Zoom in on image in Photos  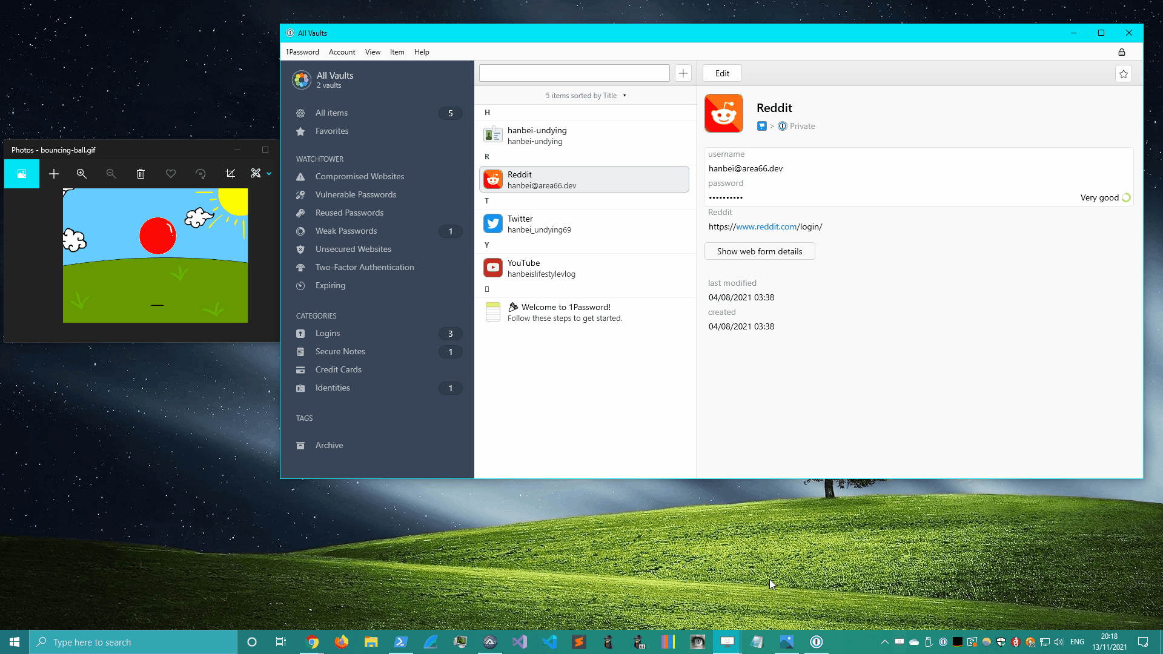(x=82, y=174)
